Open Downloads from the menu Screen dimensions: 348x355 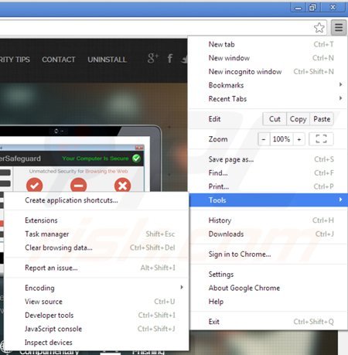(268, 234)
